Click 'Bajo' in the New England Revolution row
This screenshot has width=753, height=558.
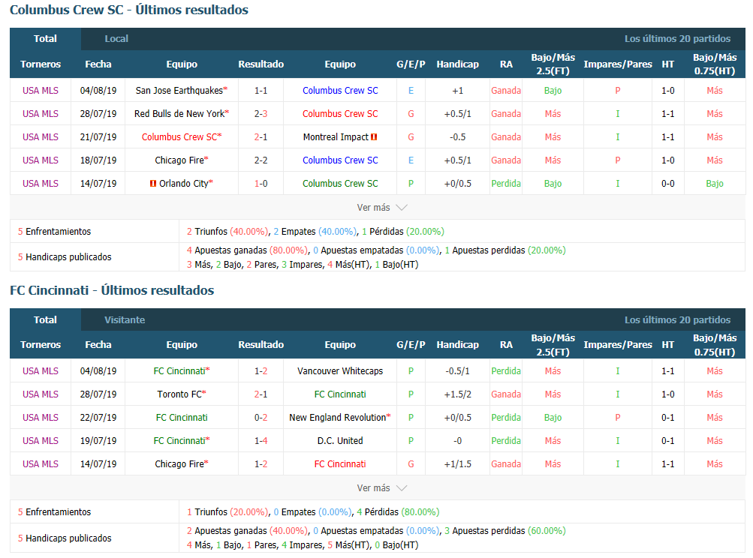click(x=553, y=418)
